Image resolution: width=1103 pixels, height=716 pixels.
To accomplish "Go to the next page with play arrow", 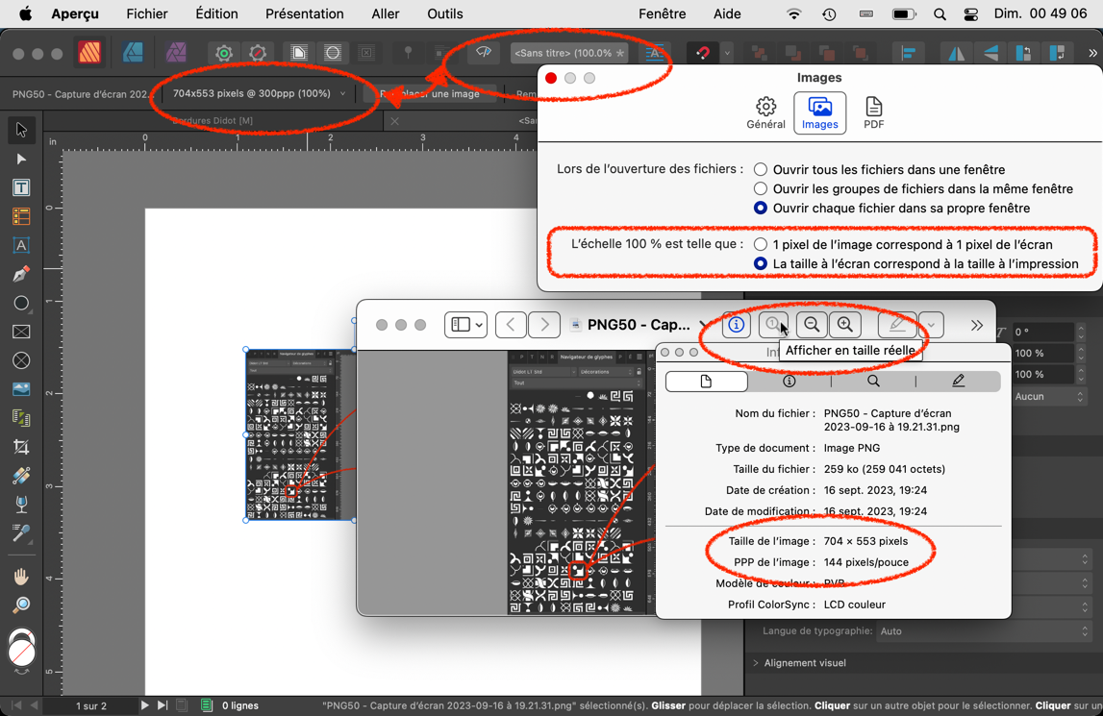I will 144,705.
